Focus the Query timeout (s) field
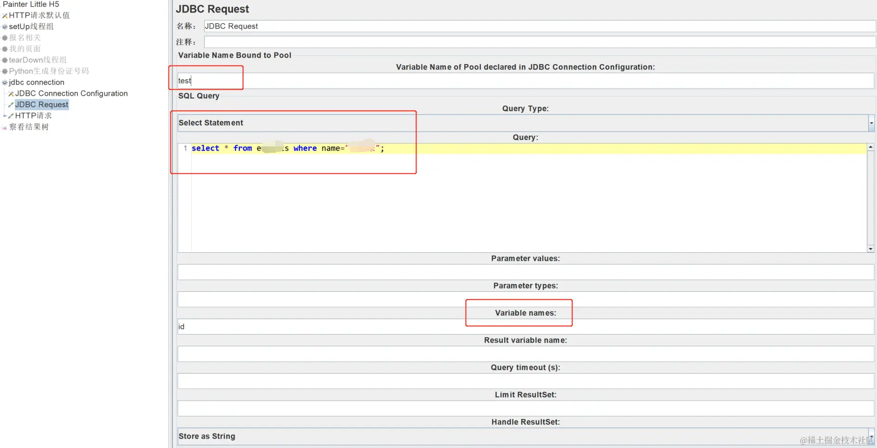877x448 pixels. point(526,381)
